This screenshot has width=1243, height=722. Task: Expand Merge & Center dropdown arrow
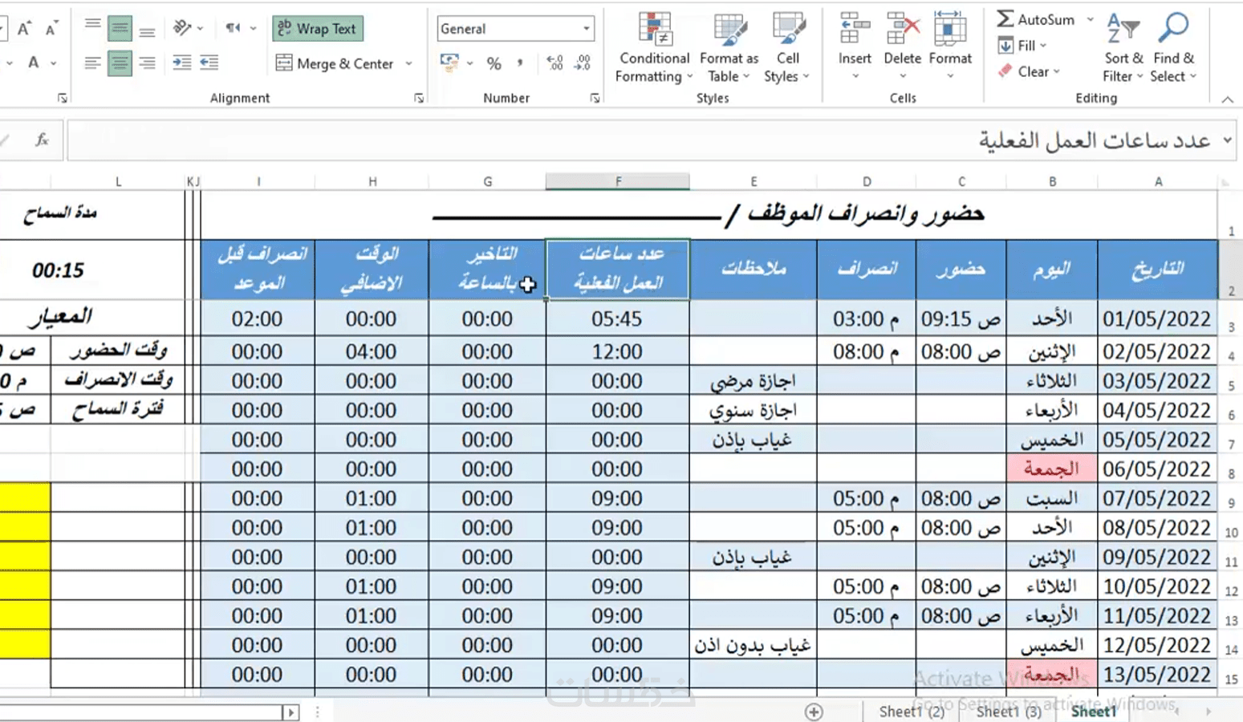pos(408,63)
